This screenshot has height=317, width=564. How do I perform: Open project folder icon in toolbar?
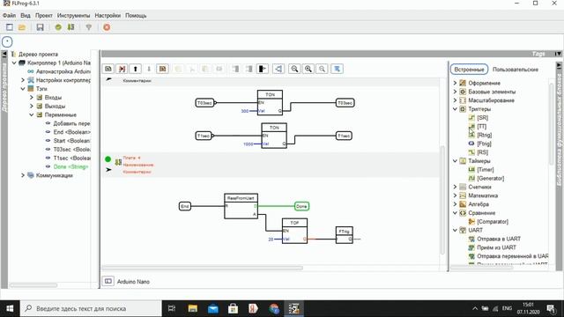pos(22,27)
